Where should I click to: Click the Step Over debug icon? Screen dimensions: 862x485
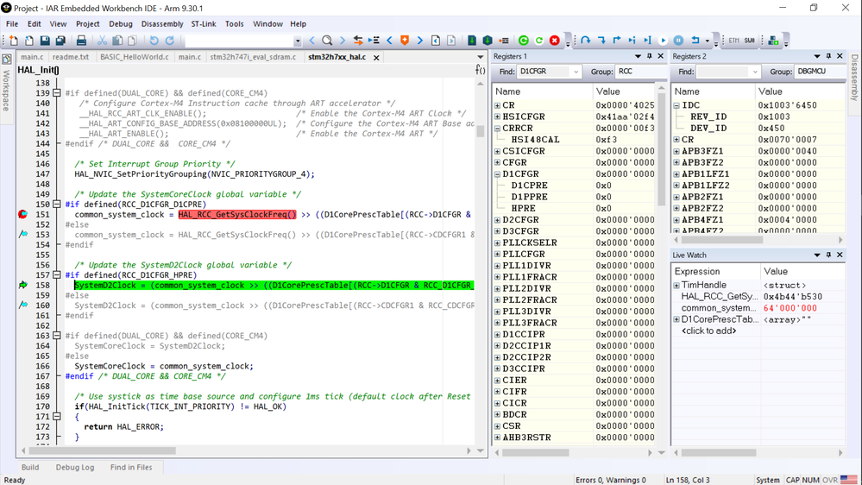pyautogui.click(x=586, y=41)
